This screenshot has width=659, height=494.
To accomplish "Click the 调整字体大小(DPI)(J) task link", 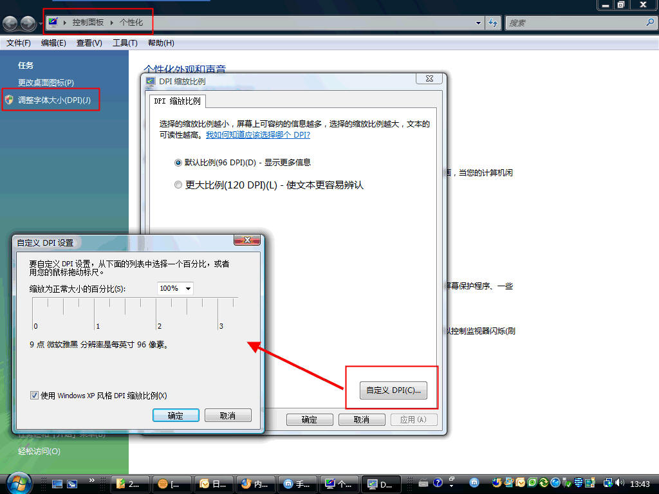I will tap(54, 100).
